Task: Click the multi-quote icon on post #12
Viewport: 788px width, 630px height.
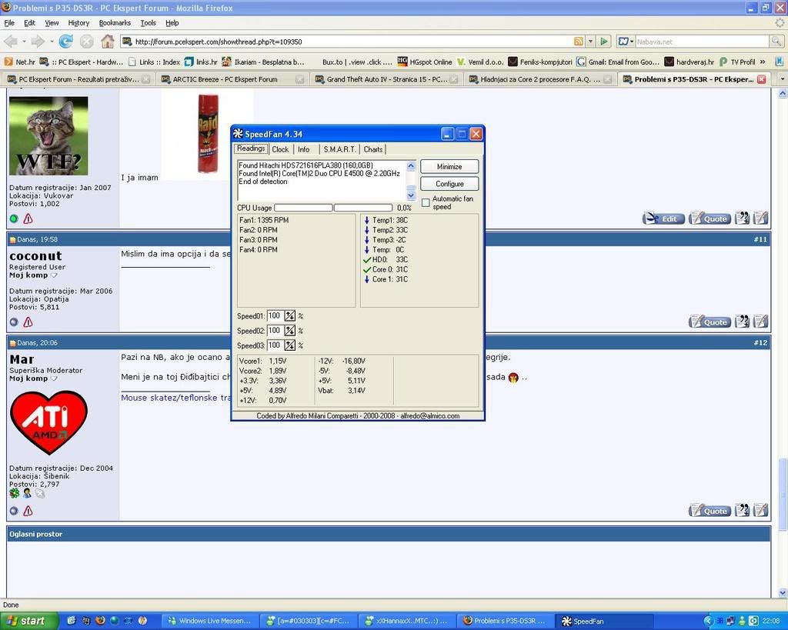Action: (742, 511)
